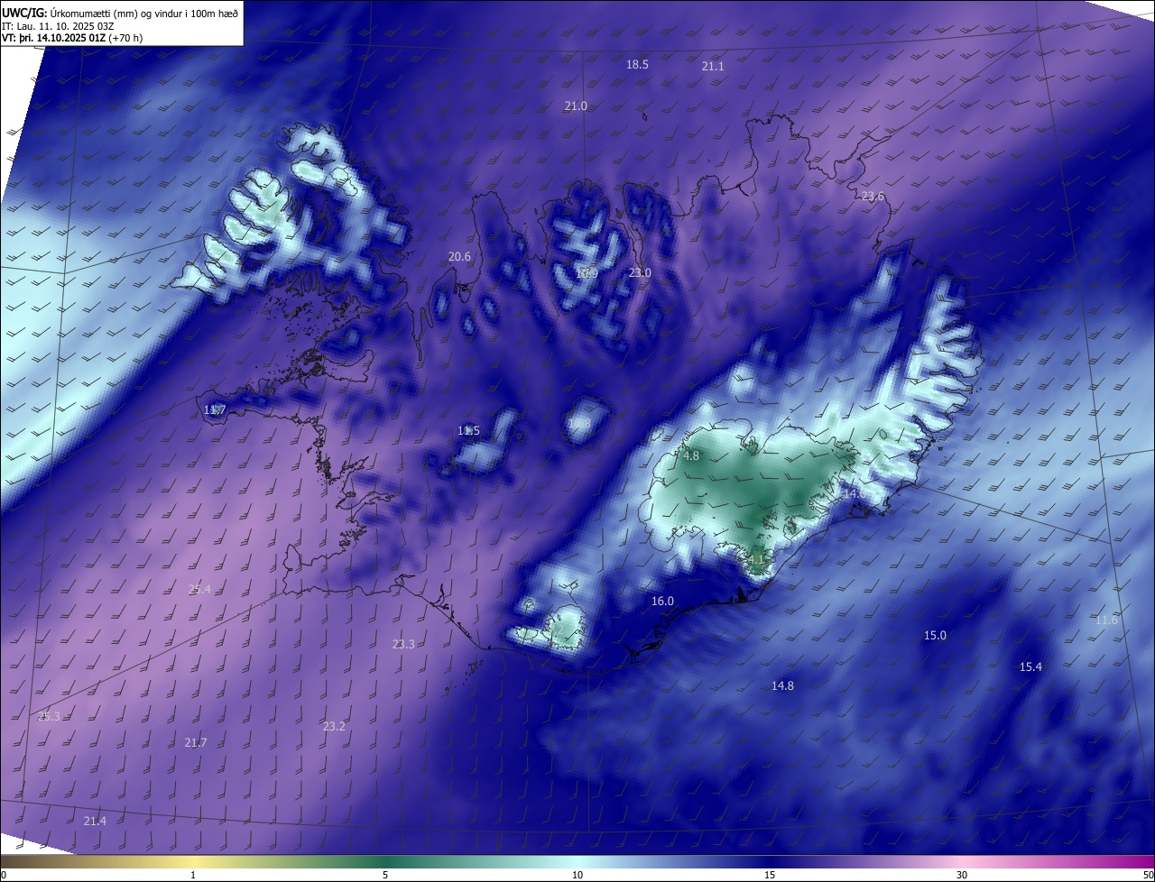Screen dimensions: 1155x882
Task: Click the 11.5 value on the map
Action: coord(468,431)
